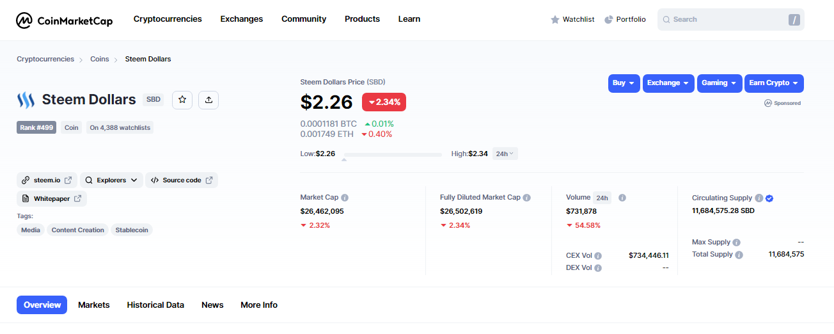Click the Search input field

pos(730,20)
